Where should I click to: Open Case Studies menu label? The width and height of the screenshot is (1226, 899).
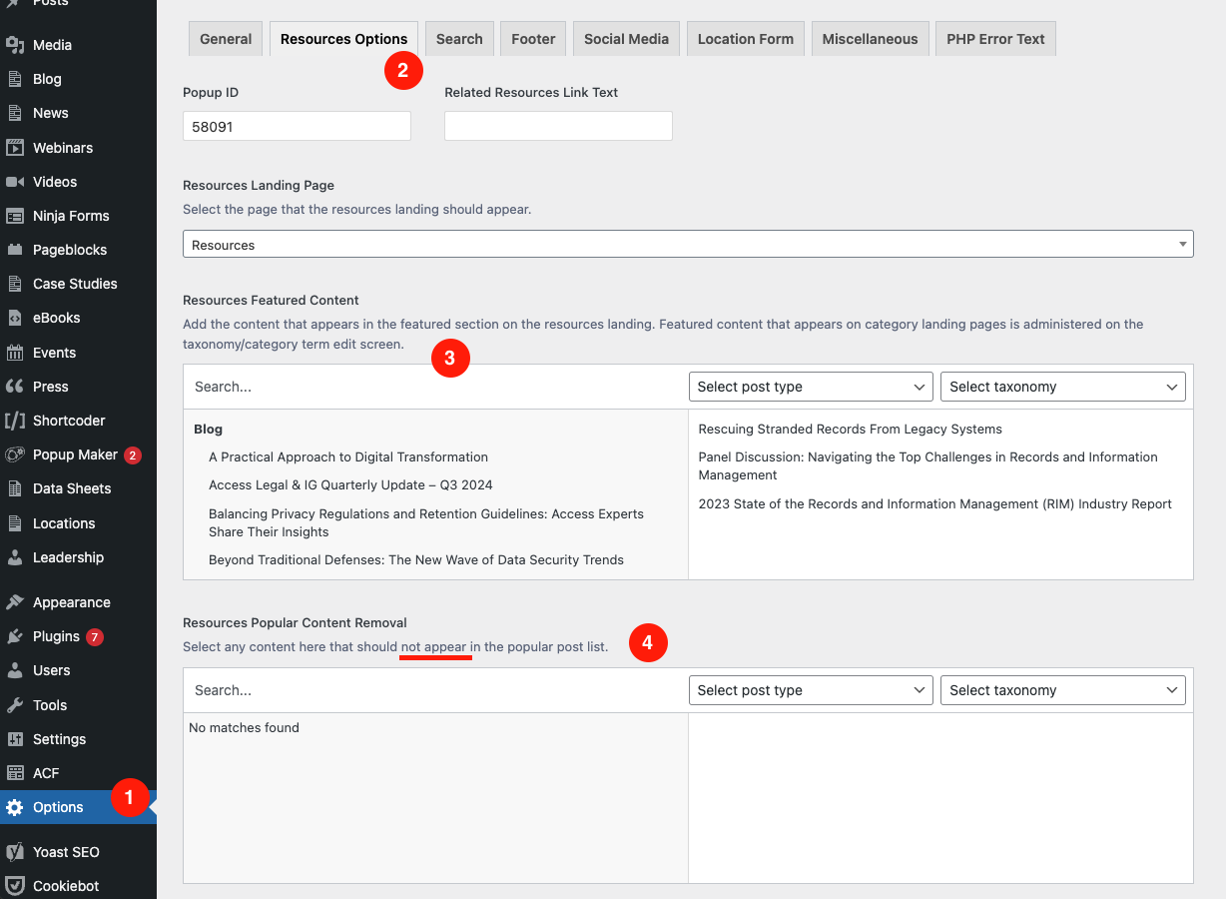tap(75, 284)
